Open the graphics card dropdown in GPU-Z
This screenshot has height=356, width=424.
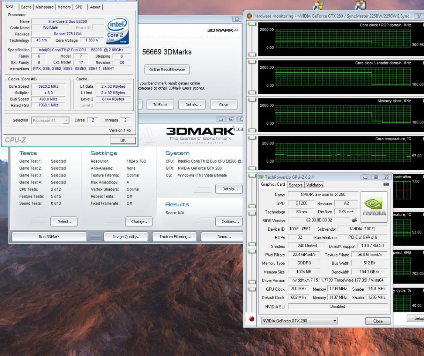tap(299, 321)
